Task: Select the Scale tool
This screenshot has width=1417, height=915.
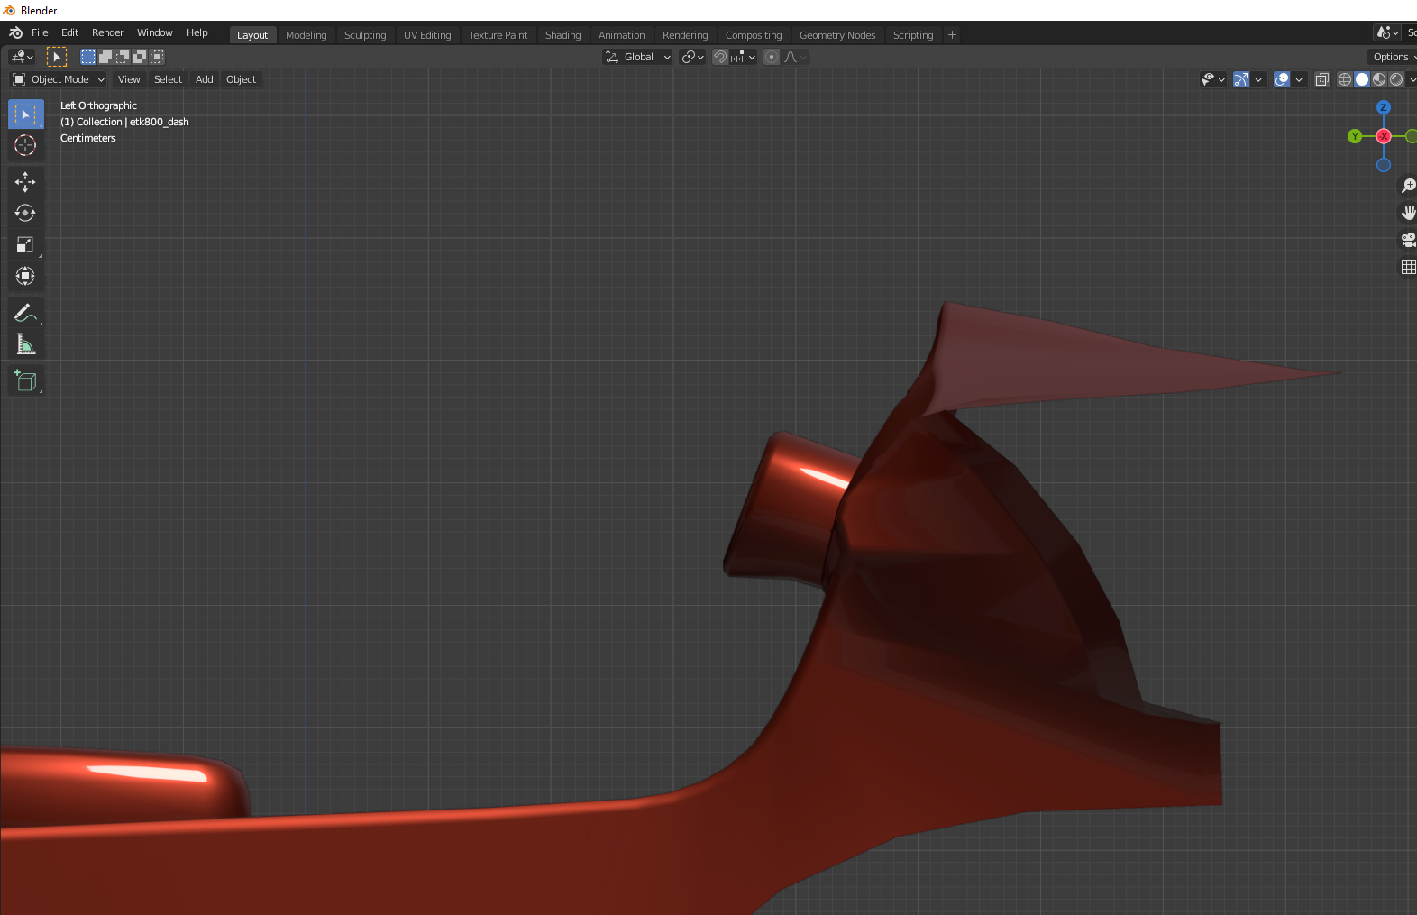Action: [x=25, y=245]
